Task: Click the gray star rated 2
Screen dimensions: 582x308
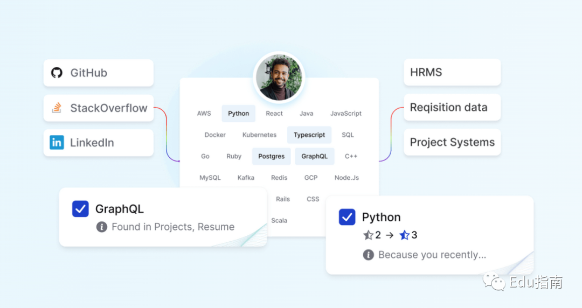Action: 368,235
